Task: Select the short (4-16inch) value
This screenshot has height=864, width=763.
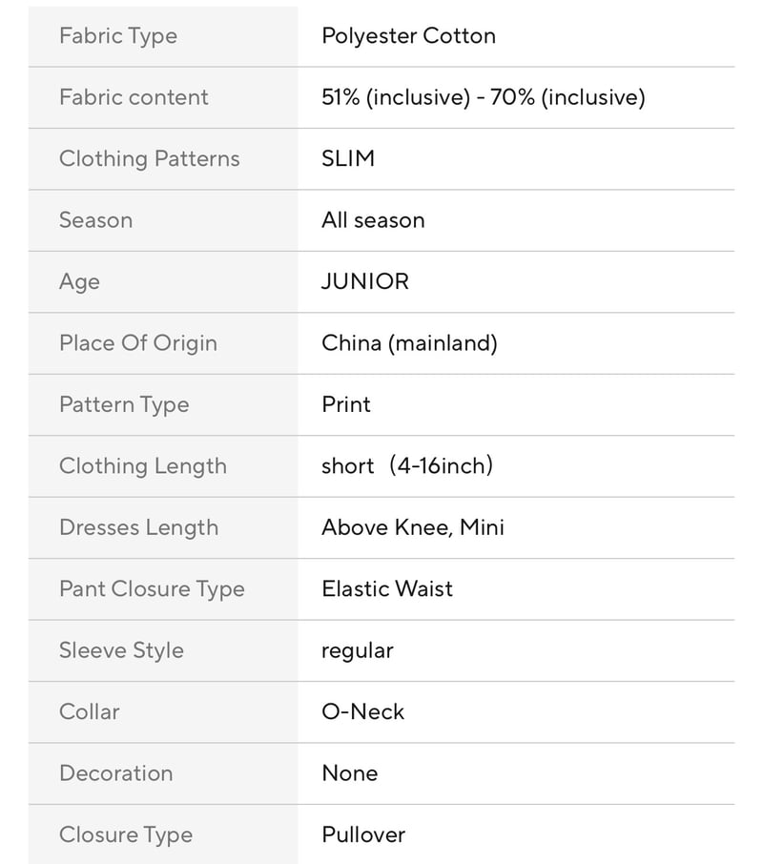Action: [407, 466]
